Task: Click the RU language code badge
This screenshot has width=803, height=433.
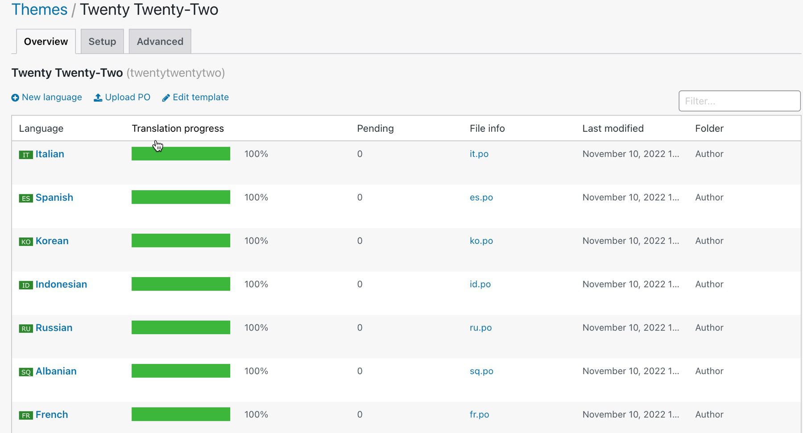Action: [26, 329]
